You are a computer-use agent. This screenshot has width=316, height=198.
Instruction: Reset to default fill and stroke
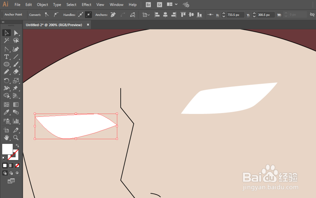click(3, 158)
